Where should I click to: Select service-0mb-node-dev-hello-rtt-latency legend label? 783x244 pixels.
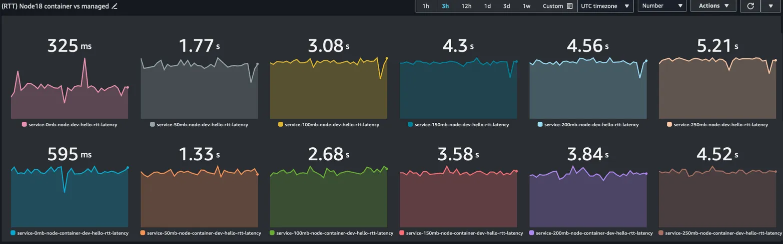pyautogui.click(x=73, y=125)
